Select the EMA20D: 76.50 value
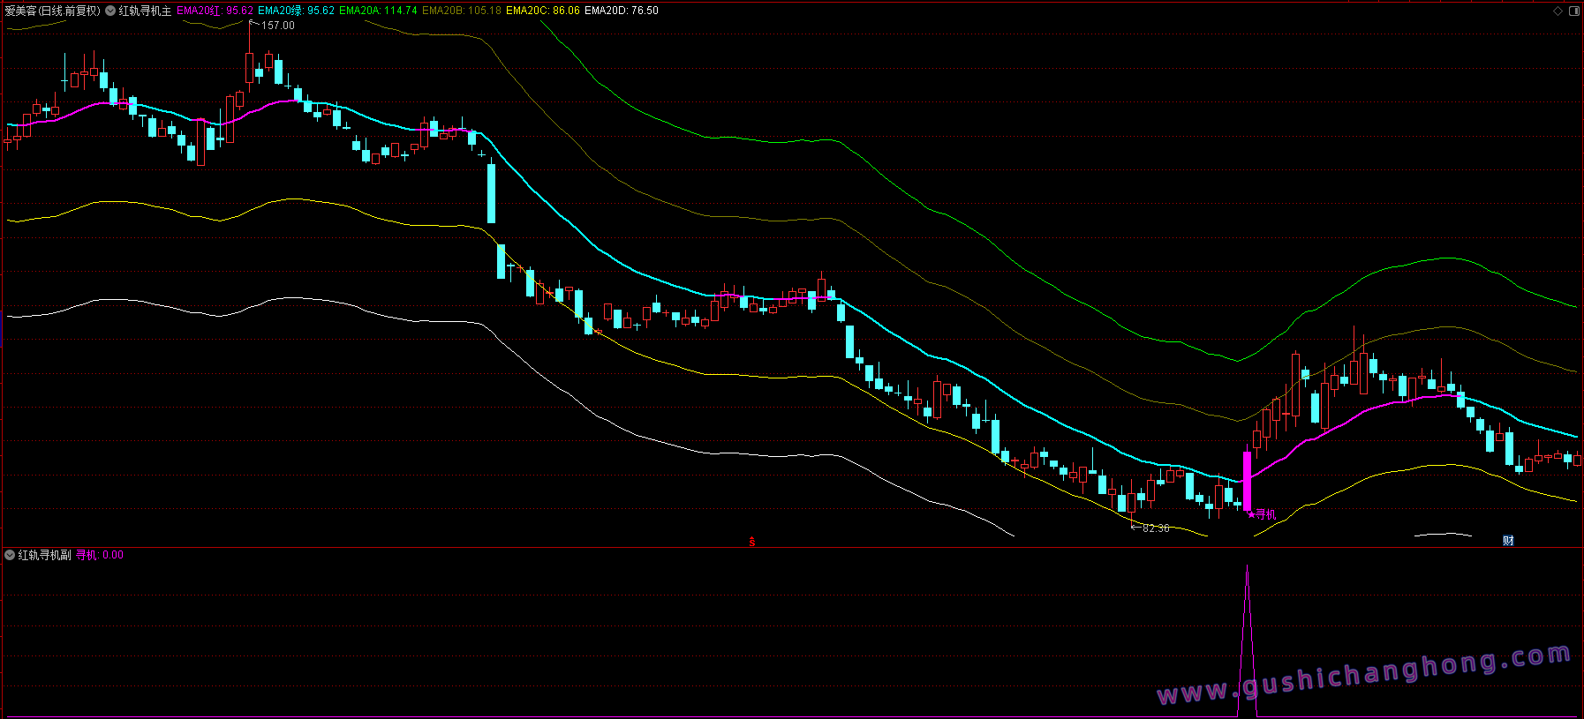The width and height of the screenshot is (1584, 719). (x=622, y=11)
